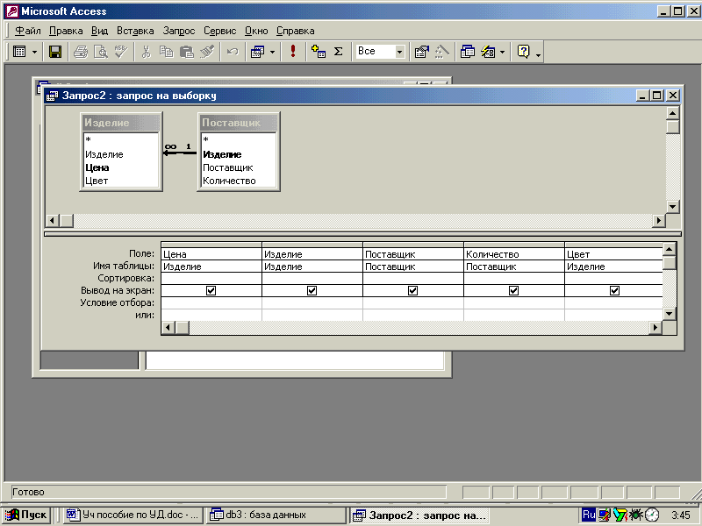702x526 pixels.
Task: Select Количество field in Поставщик table list
Action: 229,181
